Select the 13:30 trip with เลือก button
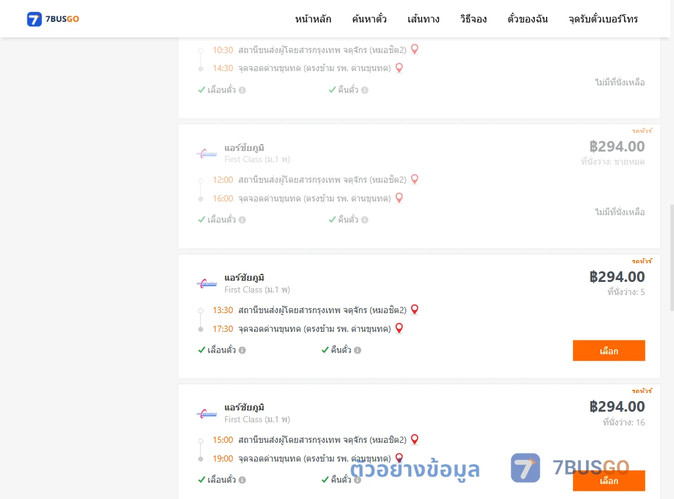This screenshot has height=499, width=674. click(x=608, y=351)
